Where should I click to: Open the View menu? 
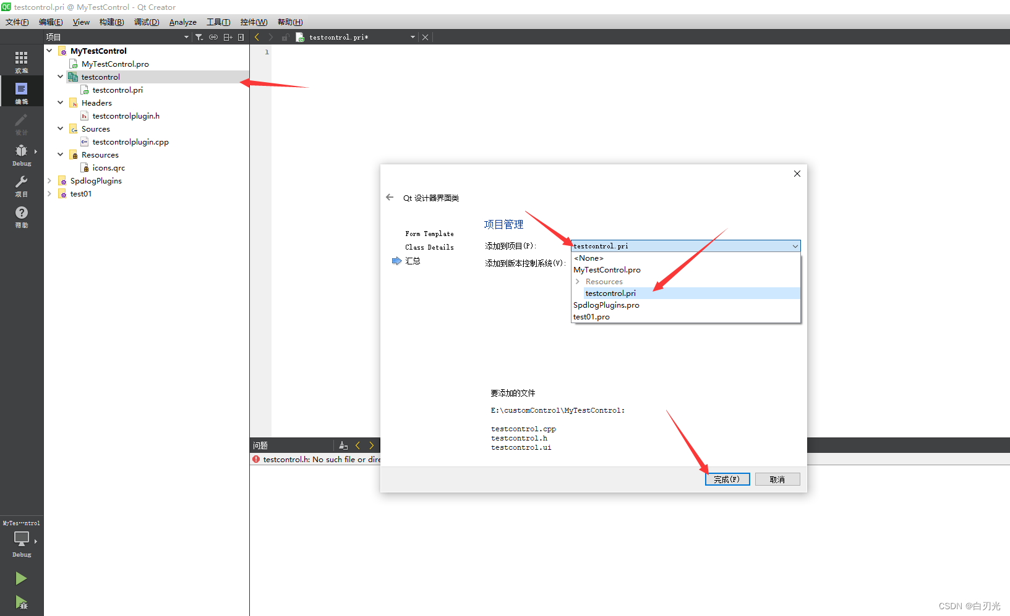click(x=81, y=22)
